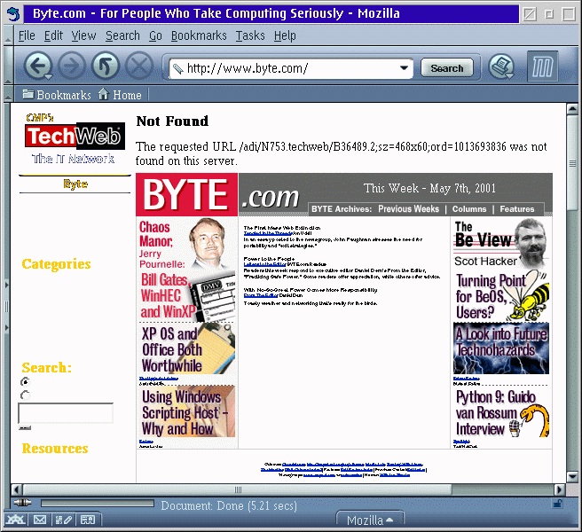Image resolution: width=582 pixels, height=532 pixels.
Task: Click the Mozilla M throbber logo
Action: pyautogui.click(x=542, y=66)
